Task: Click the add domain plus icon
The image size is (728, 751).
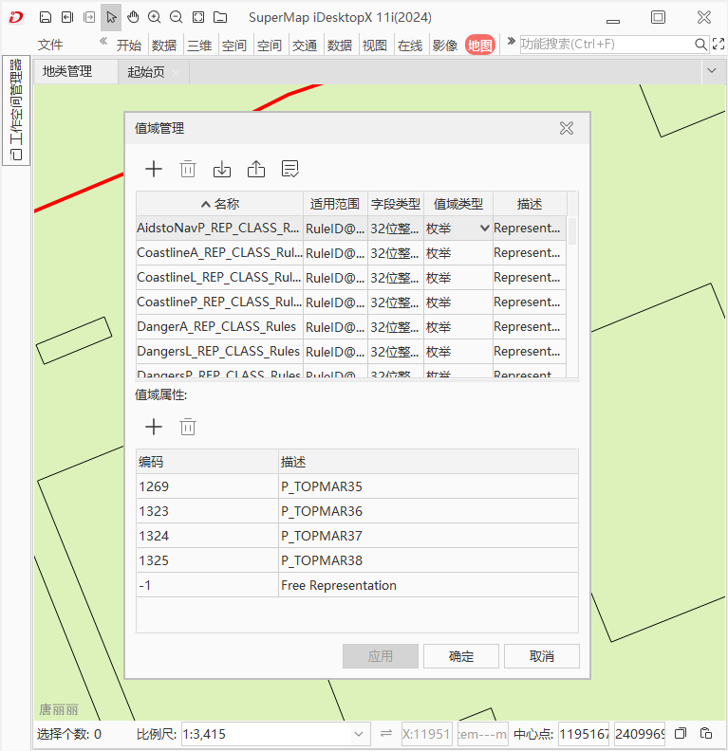Action: click(x=153, y=169)
